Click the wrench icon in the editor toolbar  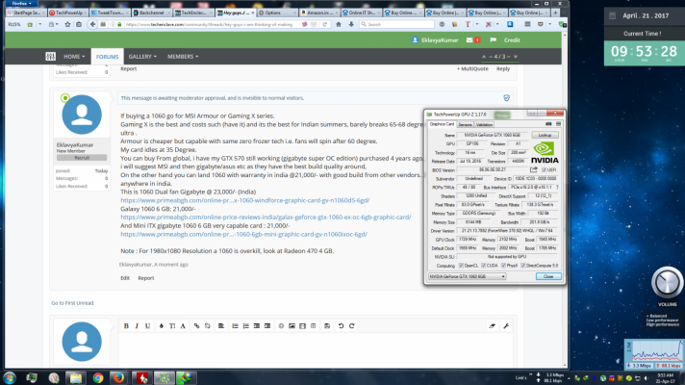click(x=506, y=325)
